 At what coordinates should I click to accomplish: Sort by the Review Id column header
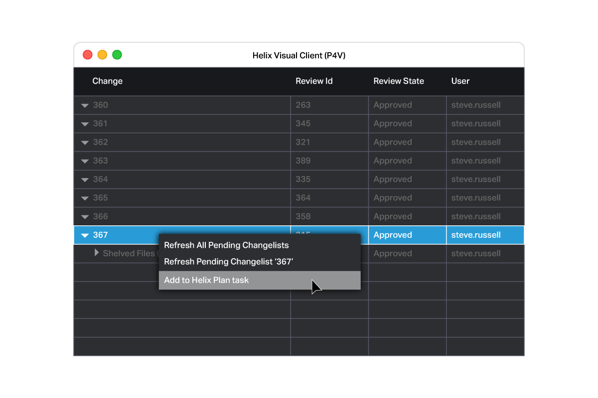click(314, 81)
